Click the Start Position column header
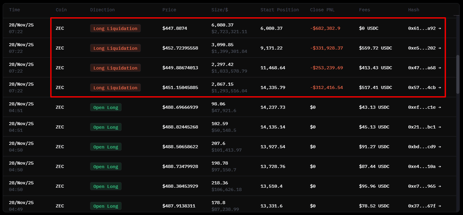Image resolution: width=463 pixels, height=215 pixels. click(280, 10)
